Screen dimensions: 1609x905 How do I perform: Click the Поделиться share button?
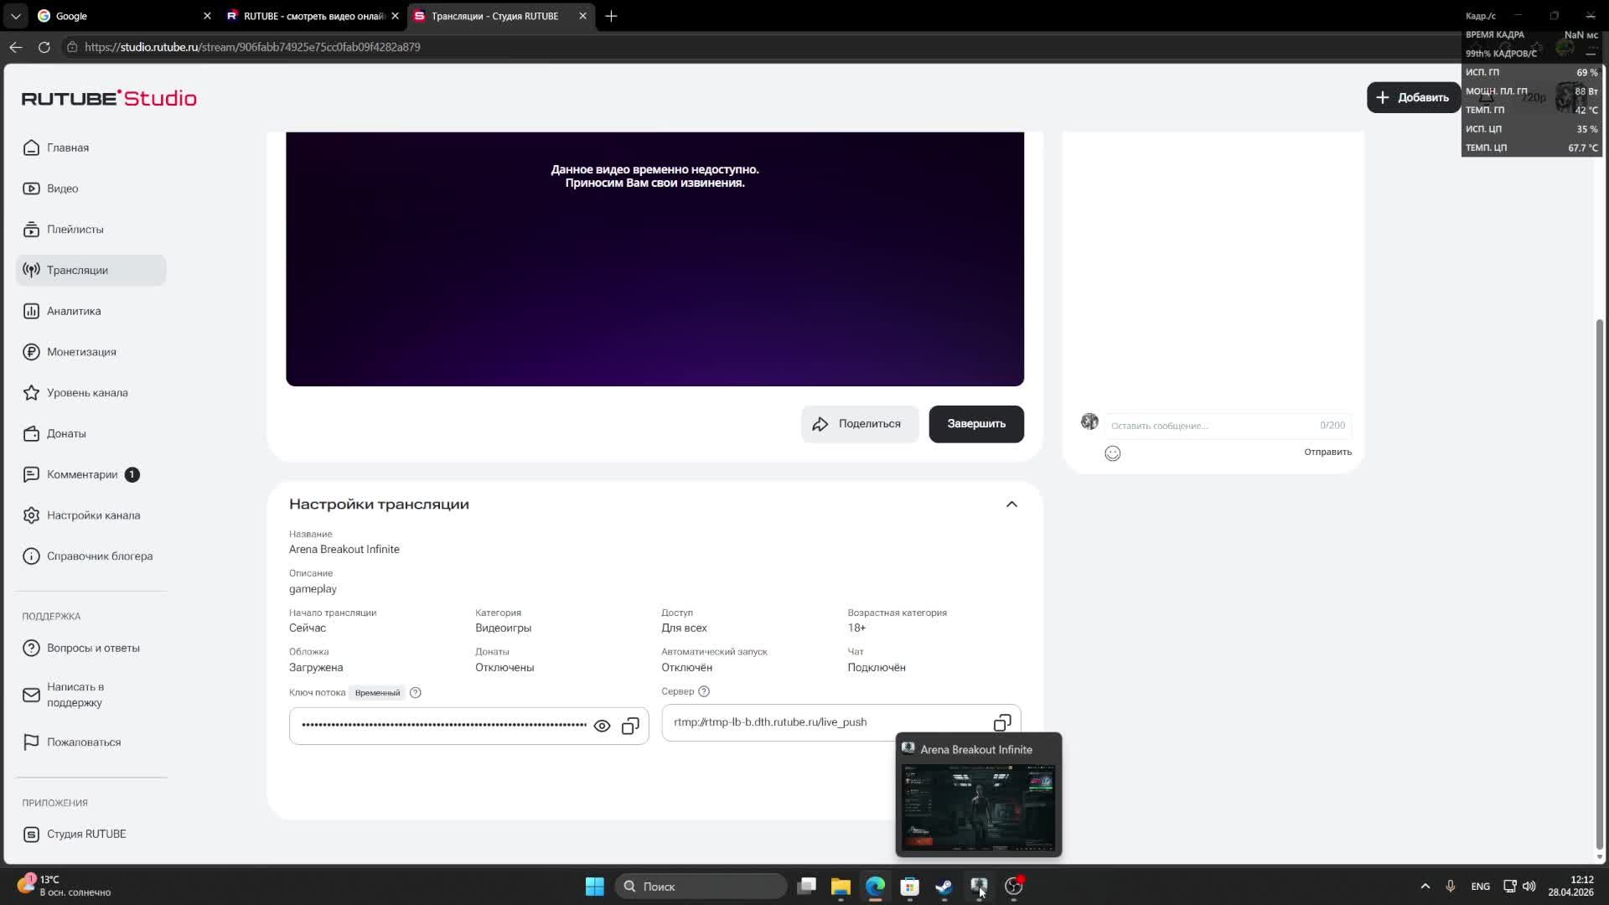859,424
